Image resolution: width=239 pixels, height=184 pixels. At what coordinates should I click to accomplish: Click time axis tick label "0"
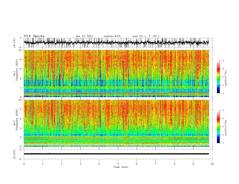click(24, 164)
